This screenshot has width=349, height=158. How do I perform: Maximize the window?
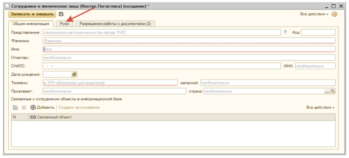pyautogui.click(x=333, y=7)
